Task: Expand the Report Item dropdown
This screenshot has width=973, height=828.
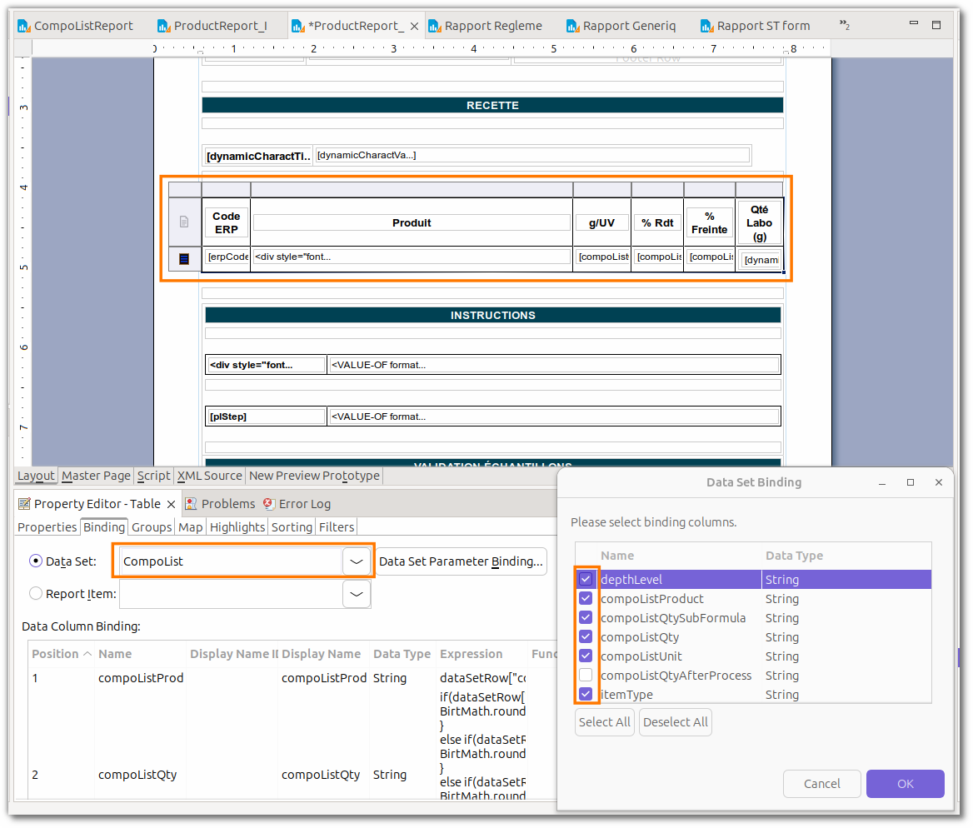Action: pyautogui.click(x=357, y=594)
